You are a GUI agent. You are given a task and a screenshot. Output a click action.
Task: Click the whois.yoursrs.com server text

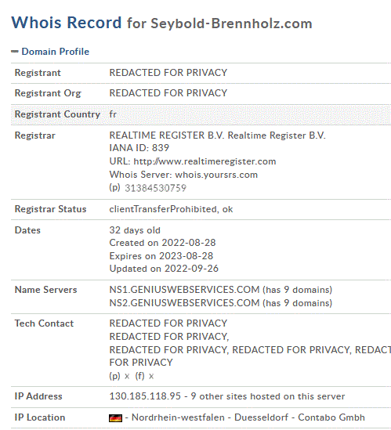(x=216, y=175)
